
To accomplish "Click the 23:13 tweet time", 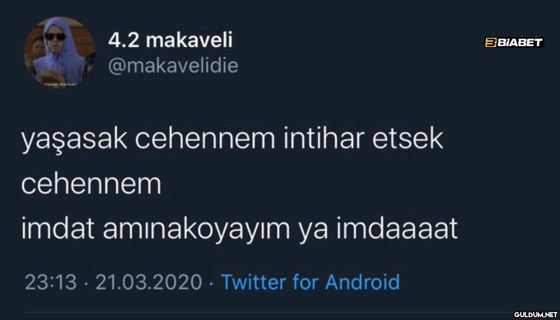I will 50,282.
